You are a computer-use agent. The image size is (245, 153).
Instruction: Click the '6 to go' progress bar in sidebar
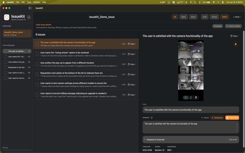point(17,150)
